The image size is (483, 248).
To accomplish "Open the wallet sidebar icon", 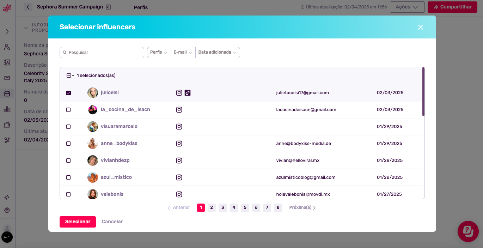I will (7, 125).
